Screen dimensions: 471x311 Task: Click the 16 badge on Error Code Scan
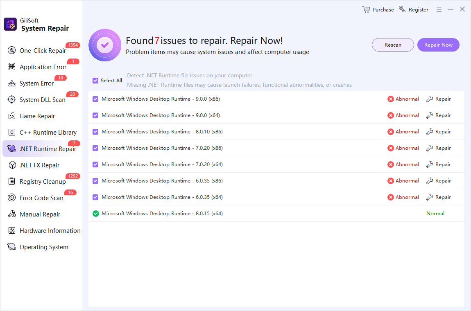(x=70, y=192)
